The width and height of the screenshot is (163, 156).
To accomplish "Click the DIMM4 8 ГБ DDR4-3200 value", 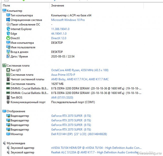I will pos(96,93).
